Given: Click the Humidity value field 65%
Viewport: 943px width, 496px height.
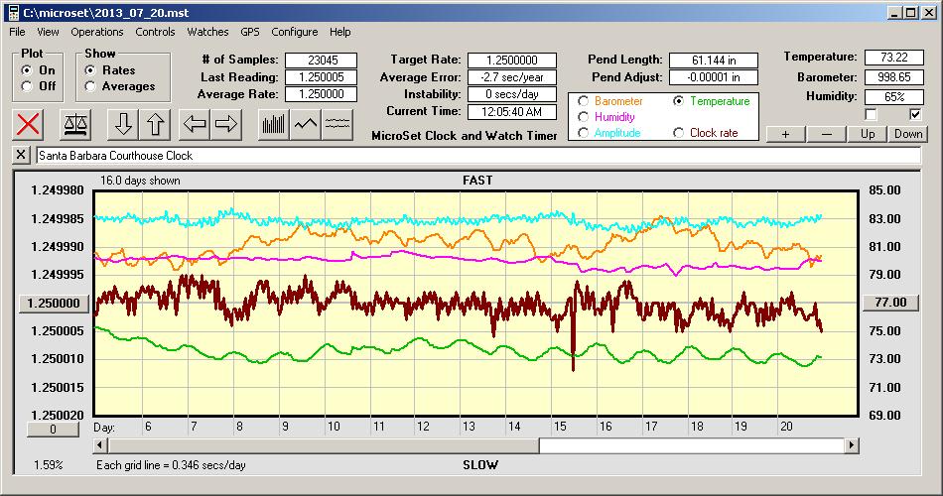Looking at the screenshot, I should [893, 97].
